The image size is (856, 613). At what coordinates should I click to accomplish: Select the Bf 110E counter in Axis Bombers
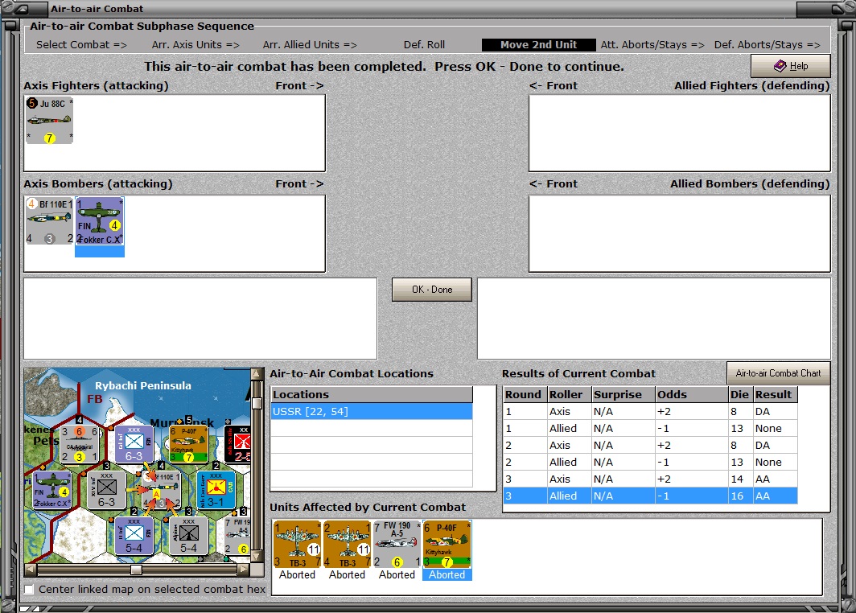(49, 221)
